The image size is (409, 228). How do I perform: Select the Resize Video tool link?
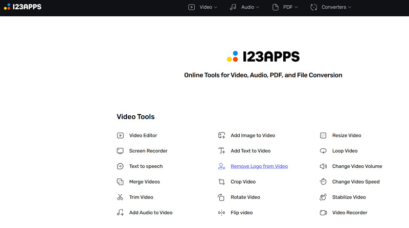[347, 136]
